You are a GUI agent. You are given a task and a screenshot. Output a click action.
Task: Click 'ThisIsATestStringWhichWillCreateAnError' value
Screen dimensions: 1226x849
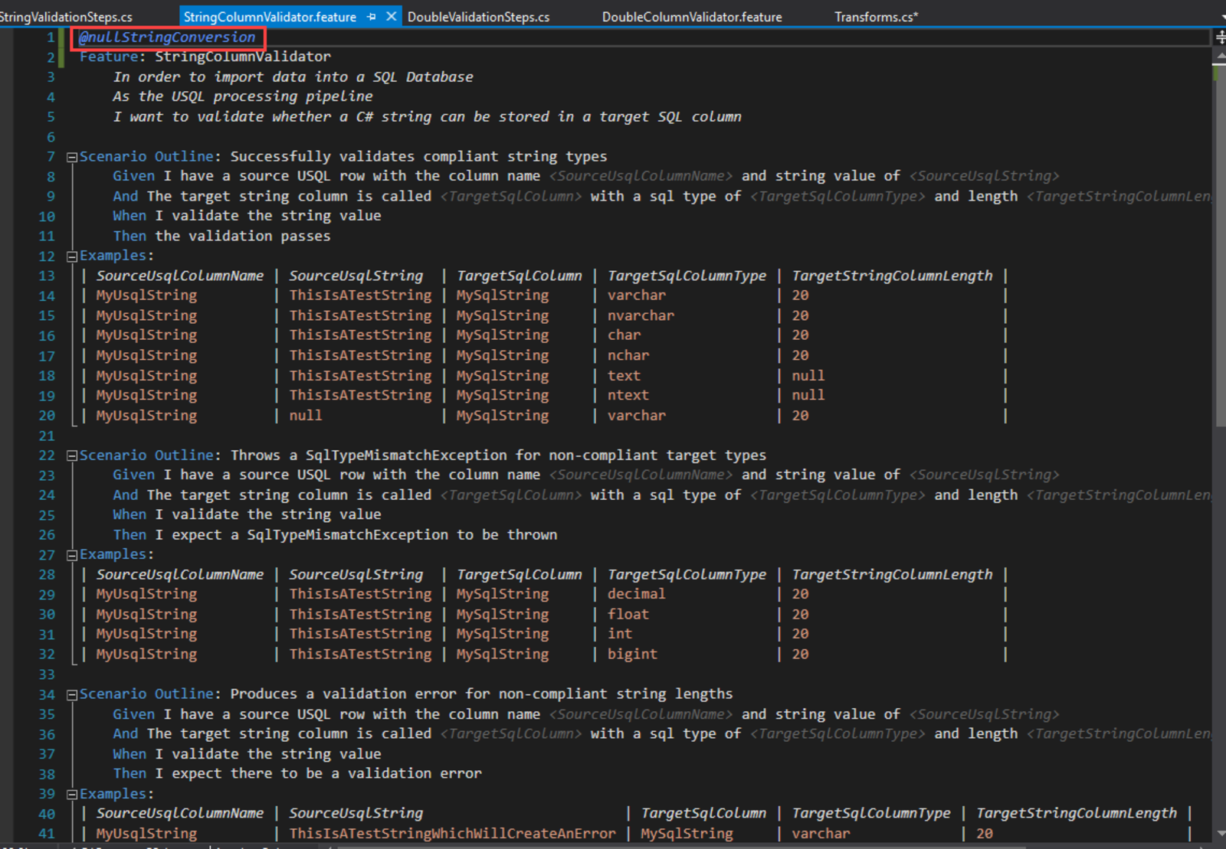[x=452, y=833]
